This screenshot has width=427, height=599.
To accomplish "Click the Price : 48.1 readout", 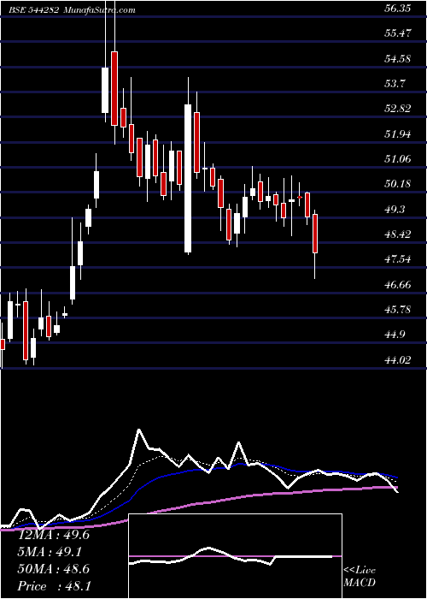I will pyautogui.click(x=55, y=586).
